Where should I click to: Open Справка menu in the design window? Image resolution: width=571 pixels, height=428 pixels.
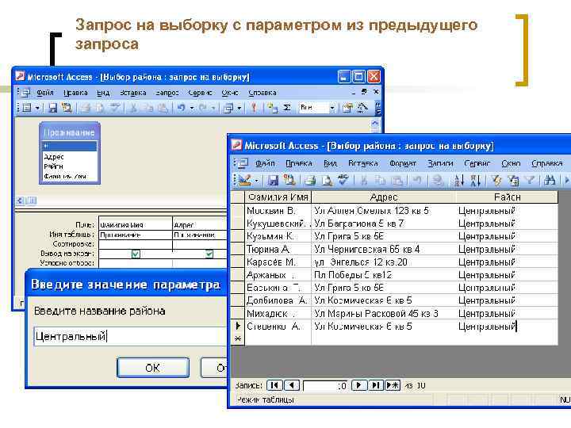[263, 93]
